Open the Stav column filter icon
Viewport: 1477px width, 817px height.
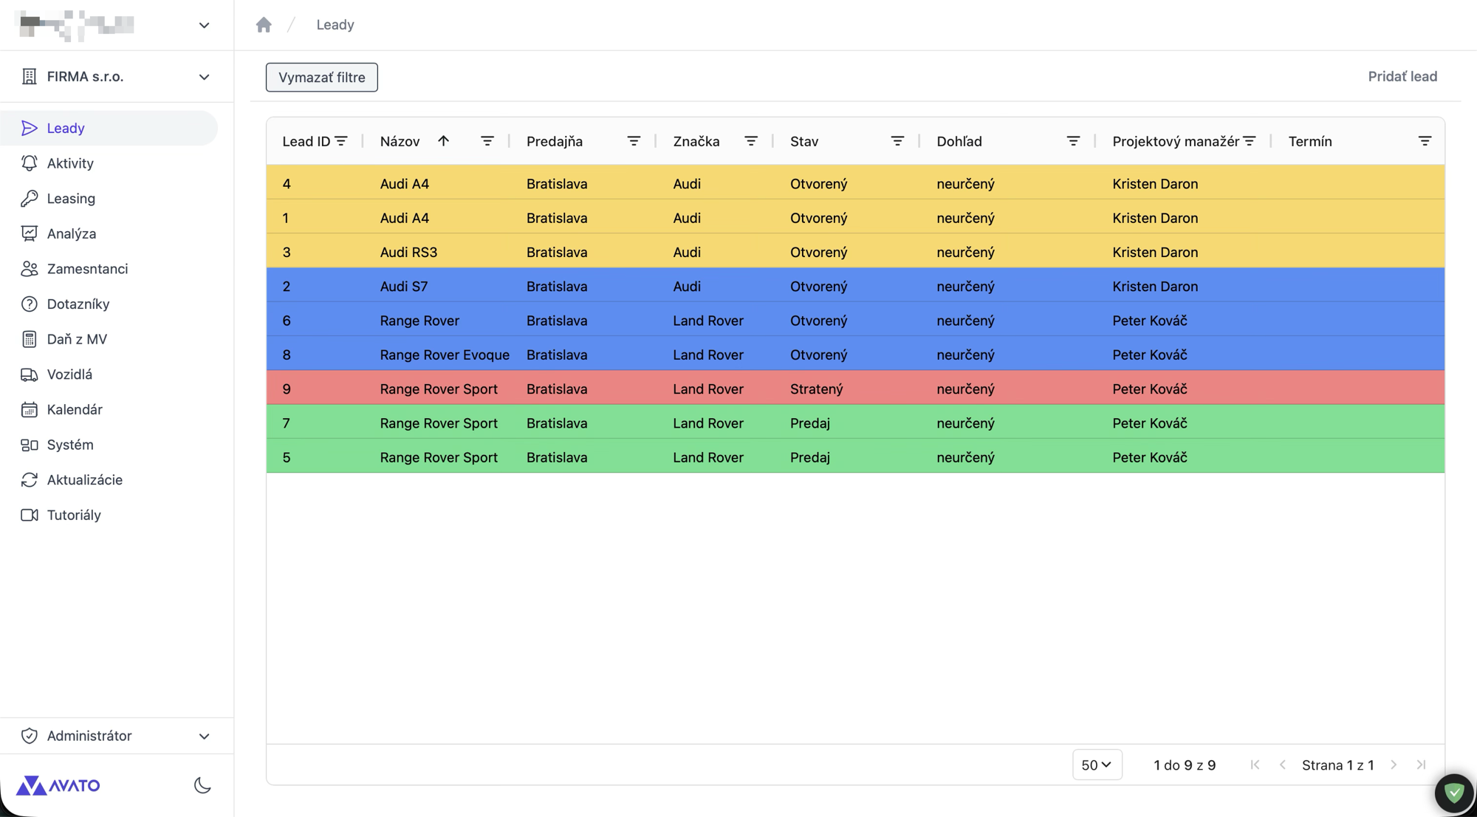[x=897, y=141]
